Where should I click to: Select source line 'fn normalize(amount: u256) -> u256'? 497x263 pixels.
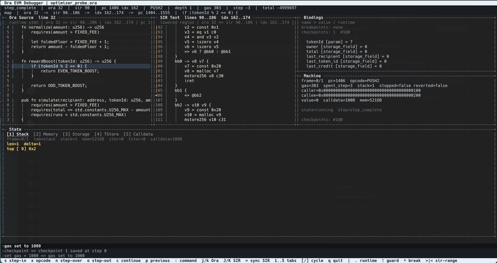[63, 27]
